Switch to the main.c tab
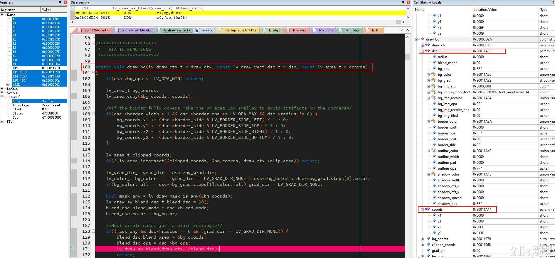This screenshot has height=258, width=555. [205, 30]
